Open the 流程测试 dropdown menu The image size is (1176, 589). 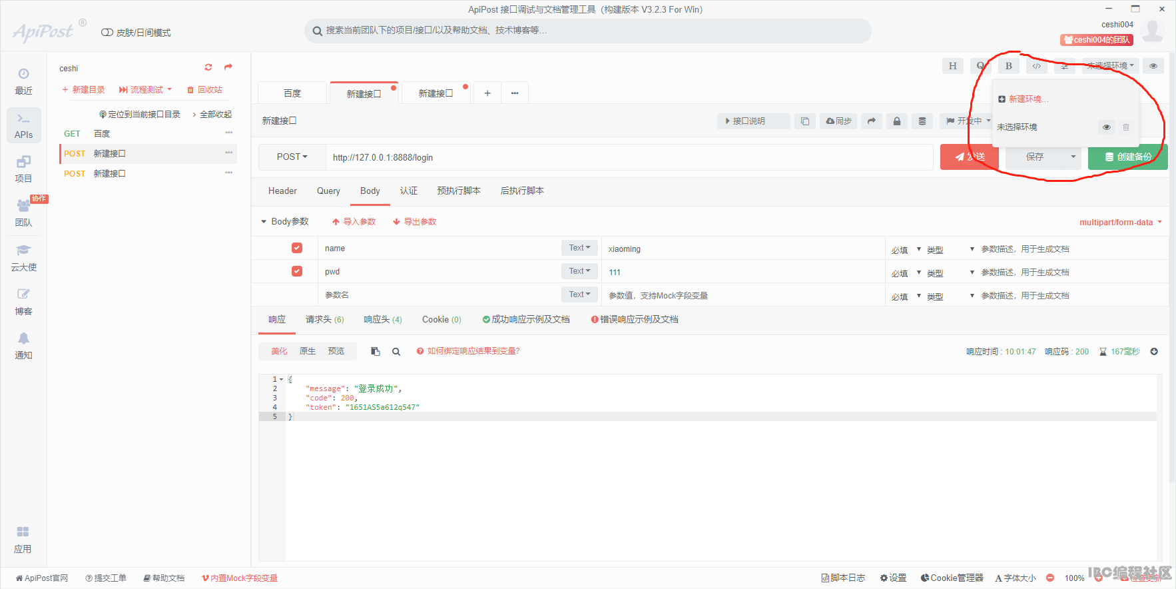[x=146, y=89]
